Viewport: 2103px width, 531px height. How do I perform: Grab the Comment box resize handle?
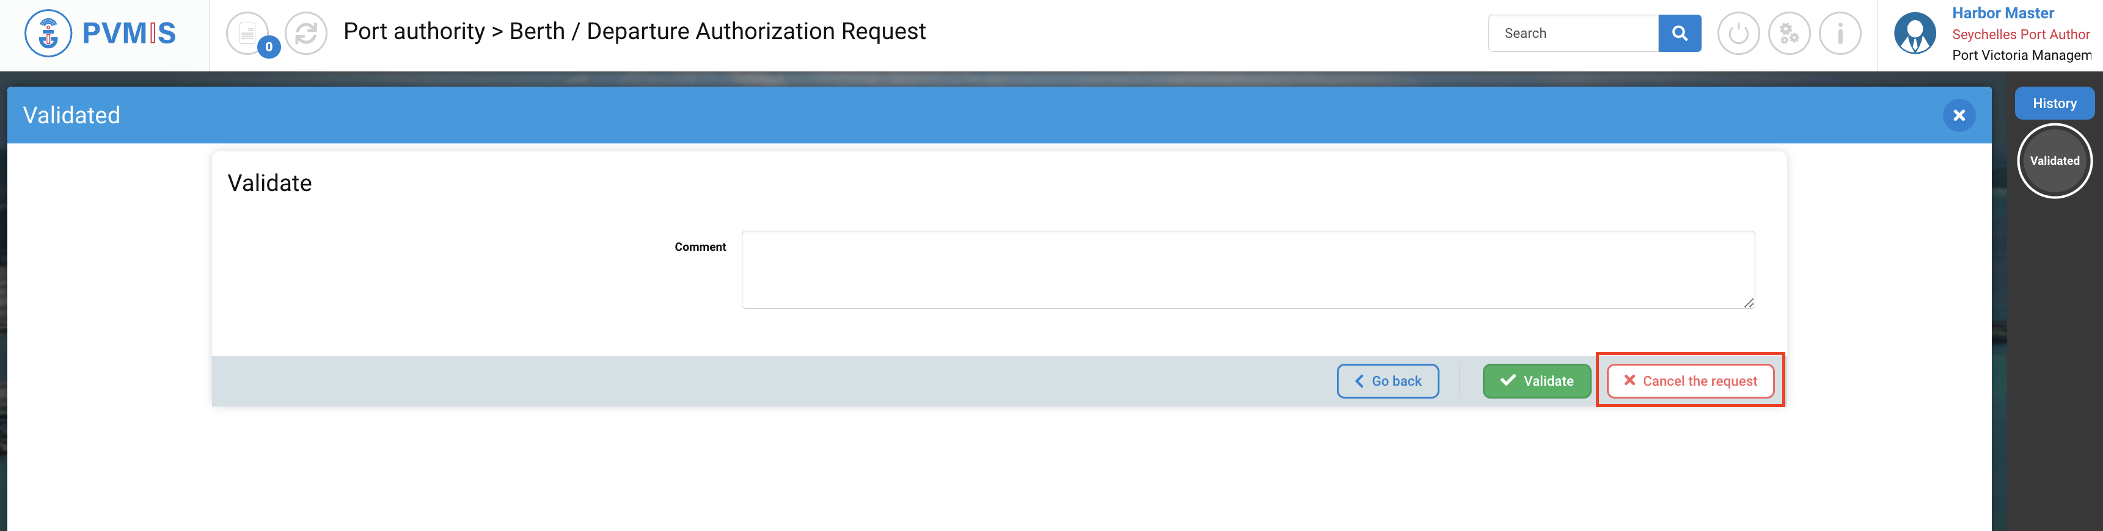point(1748,303)
